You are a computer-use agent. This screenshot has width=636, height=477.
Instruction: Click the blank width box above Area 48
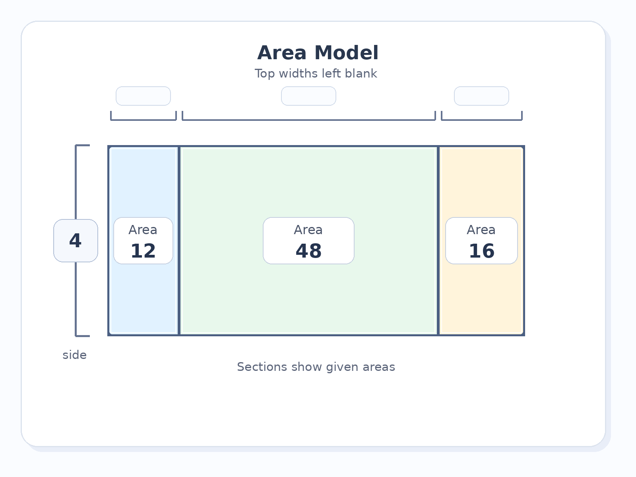308,96
